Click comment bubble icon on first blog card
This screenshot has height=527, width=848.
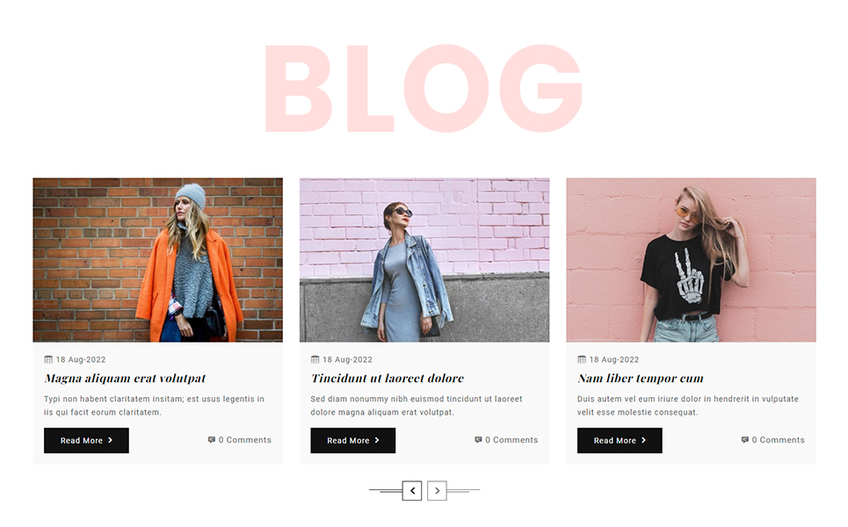click(212, 440)
